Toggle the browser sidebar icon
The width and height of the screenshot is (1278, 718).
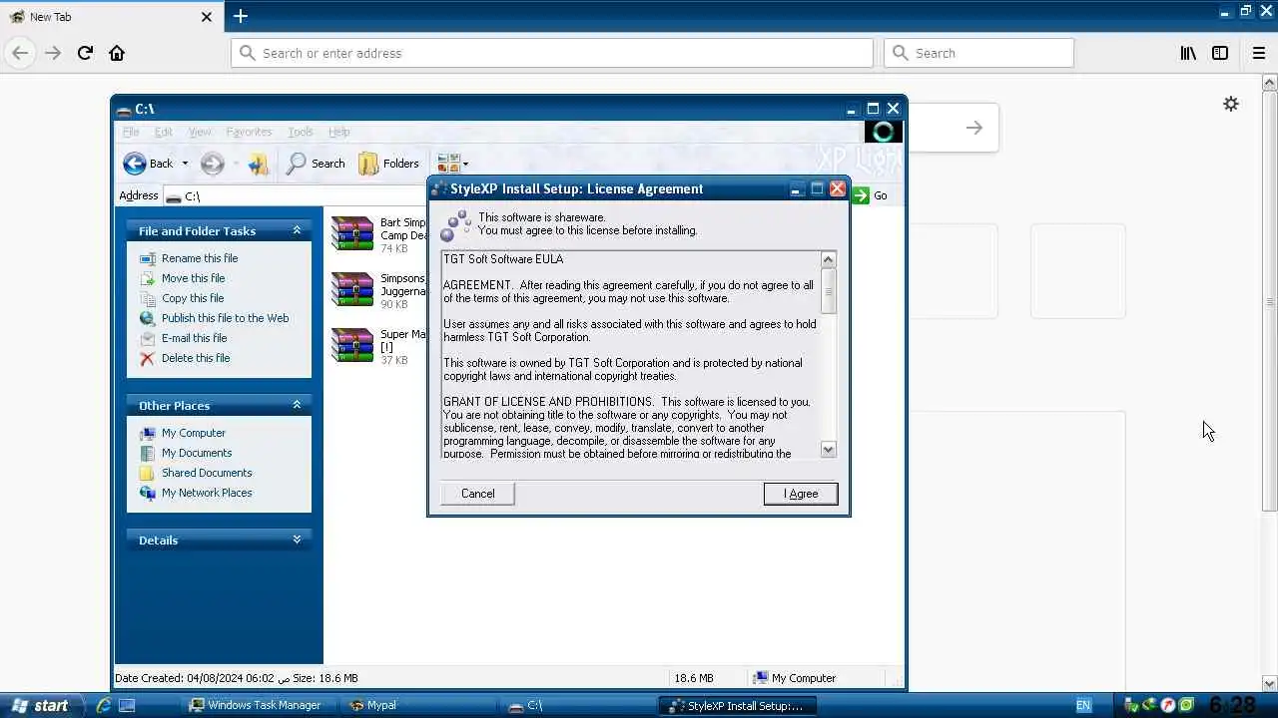coord(1220,53)
